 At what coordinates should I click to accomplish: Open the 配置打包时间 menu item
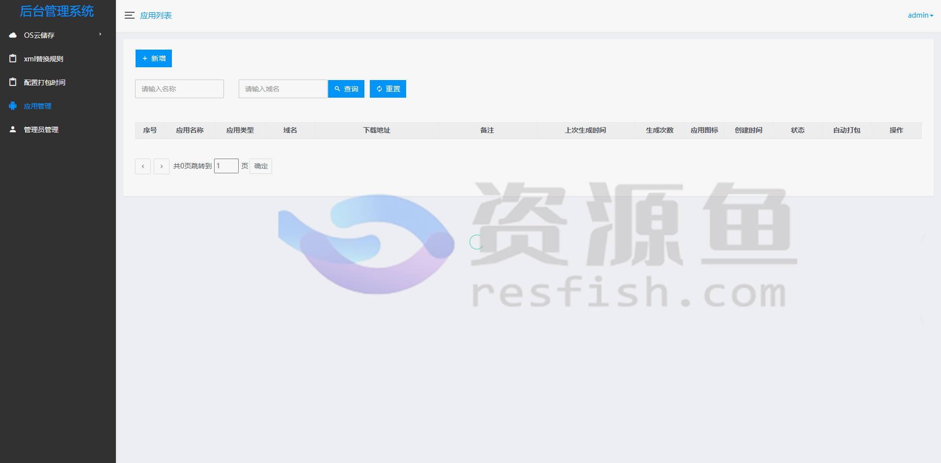58,82
